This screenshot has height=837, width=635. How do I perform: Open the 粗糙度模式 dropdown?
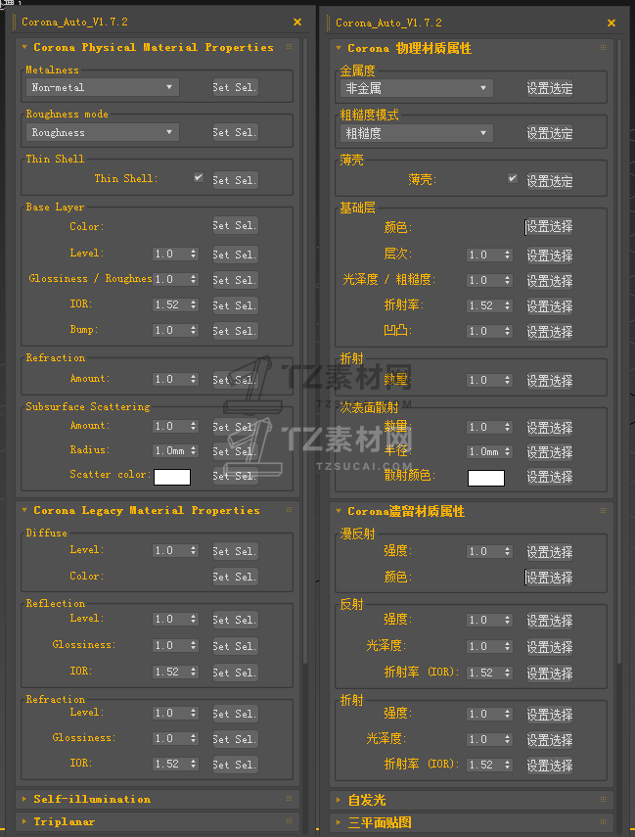click(416, 133)
